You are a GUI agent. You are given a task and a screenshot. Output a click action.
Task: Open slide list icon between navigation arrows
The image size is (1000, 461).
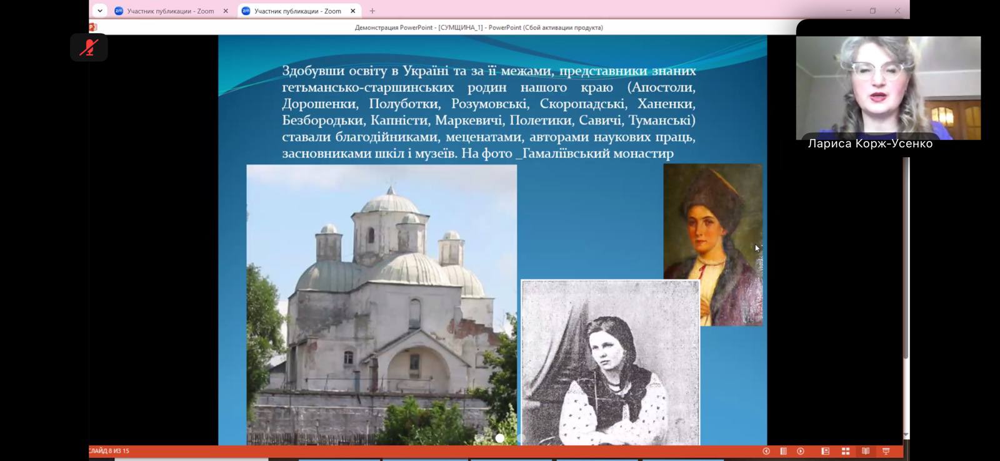pos(783,451)
